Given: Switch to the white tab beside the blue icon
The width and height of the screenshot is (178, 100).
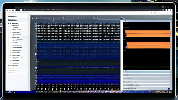Looking at the screenshot, I should point(21,10).
